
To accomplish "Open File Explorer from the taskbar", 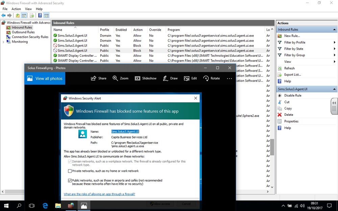I will (x=58, y=206).
